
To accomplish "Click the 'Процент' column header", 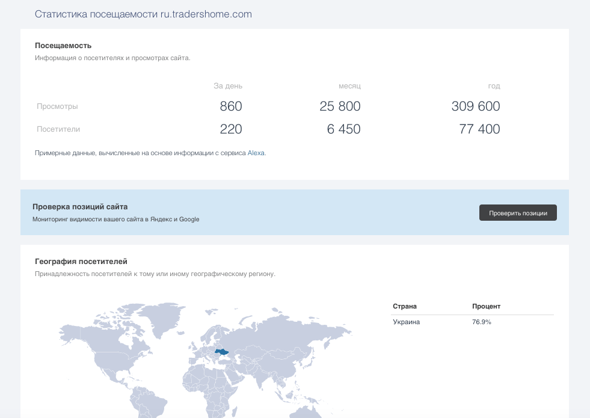I will point(486,306).
